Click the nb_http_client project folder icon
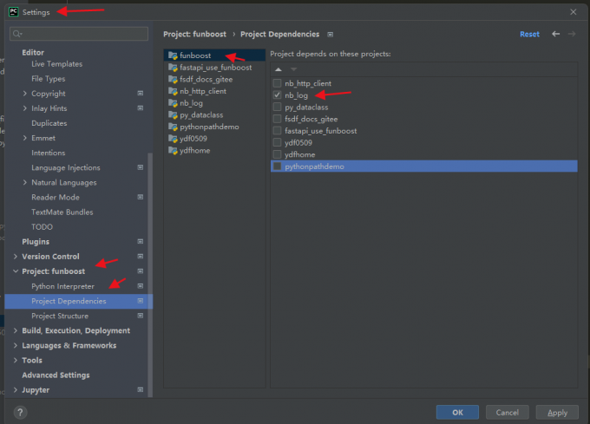590x424 pixels. [173, 91]
